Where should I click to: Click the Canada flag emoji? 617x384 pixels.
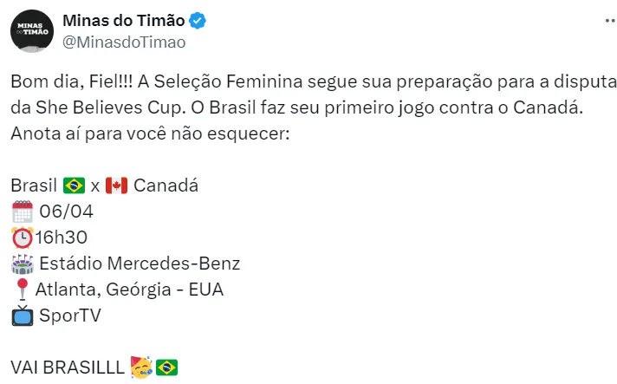[x=116, y=185]
